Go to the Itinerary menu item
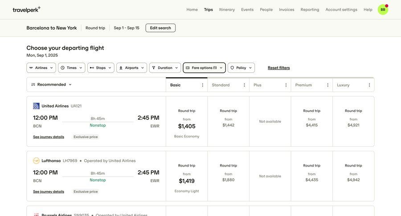Screen dimensions: 401x216 (x=227, y=9)
